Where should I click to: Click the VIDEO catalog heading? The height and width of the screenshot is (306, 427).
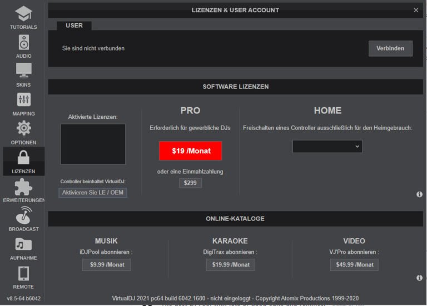(x=354, y=241)
